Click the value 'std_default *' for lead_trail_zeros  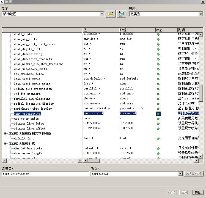click(94, 79)
